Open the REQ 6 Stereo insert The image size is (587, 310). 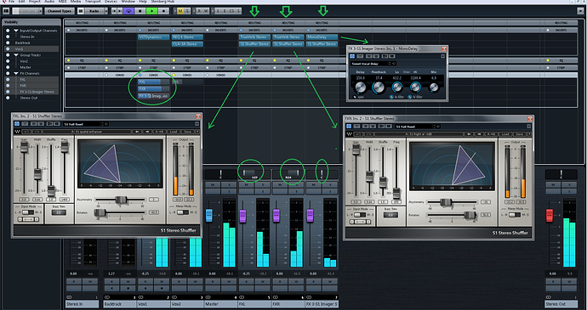[x=187, y=37]
